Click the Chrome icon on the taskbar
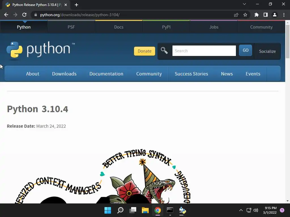 [158, 210]
